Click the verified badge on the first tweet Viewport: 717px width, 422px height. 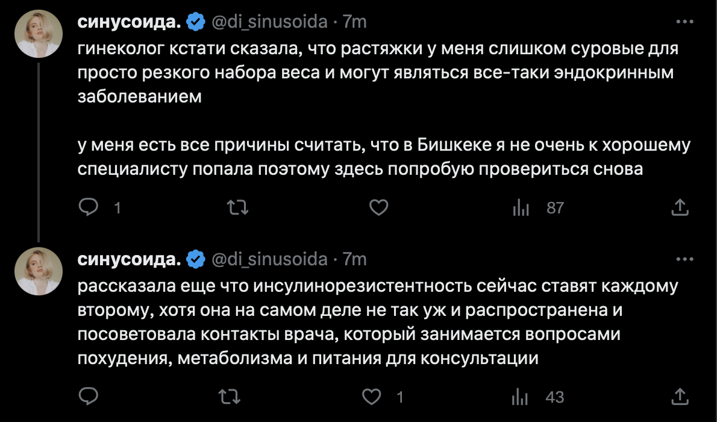195,22
